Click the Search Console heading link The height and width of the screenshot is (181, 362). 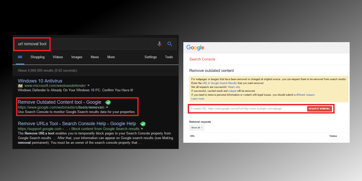[x=202, y=59]
